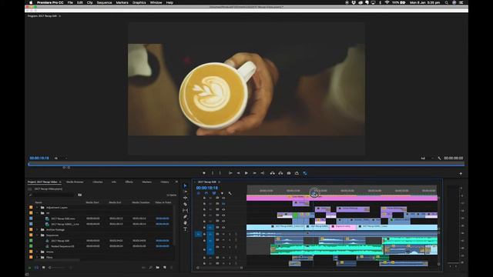Open the program monitor Button Editor plus icon
The height and width of the screenshot is (277, 493).
tap(461, 173)
